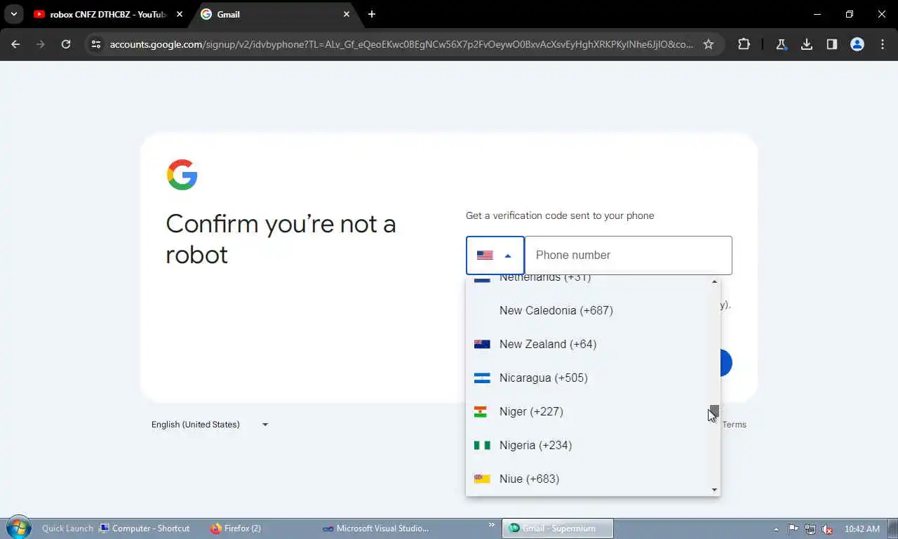Screen dimensions: 898x539
Task: Open Computer - Shortcut in taskbar
Action: pyautogui.click(x=145, y=528)
